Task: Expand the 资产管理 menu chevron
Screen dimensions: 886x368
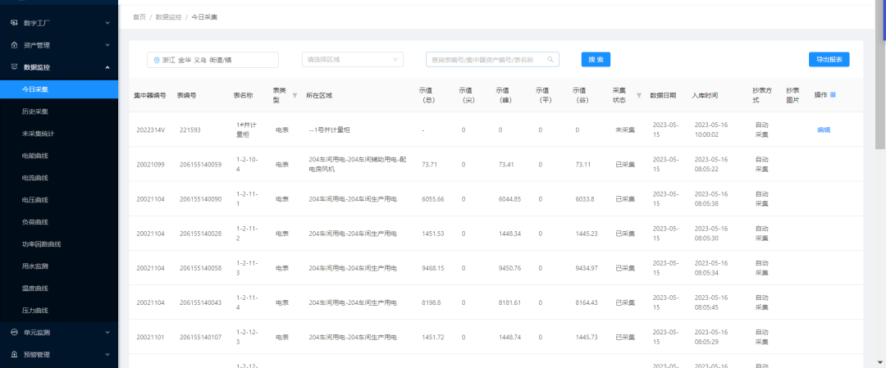Action: pyautogui.click(x=107, y=45)
